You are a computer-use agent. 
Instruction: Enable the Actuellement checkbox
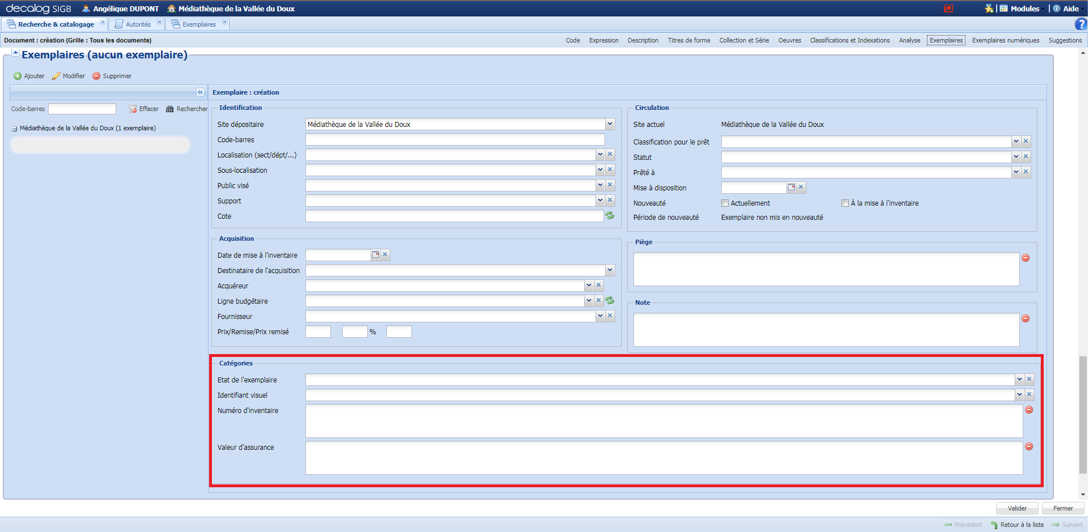[725, 203]
